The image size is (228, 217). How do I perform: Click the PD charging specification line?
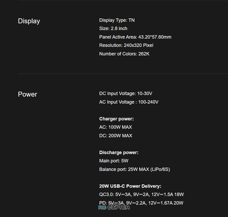pyautogui.click(x=141, y=203)
